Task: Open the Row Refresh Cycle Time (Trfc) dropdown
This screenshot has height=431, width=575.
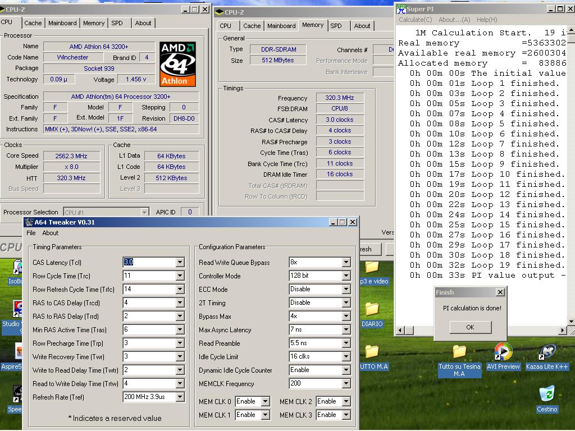Action: [x=180, y=289]
